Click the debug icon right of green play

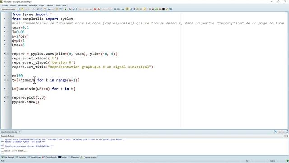pyautogui.click(x=70, y=9)
